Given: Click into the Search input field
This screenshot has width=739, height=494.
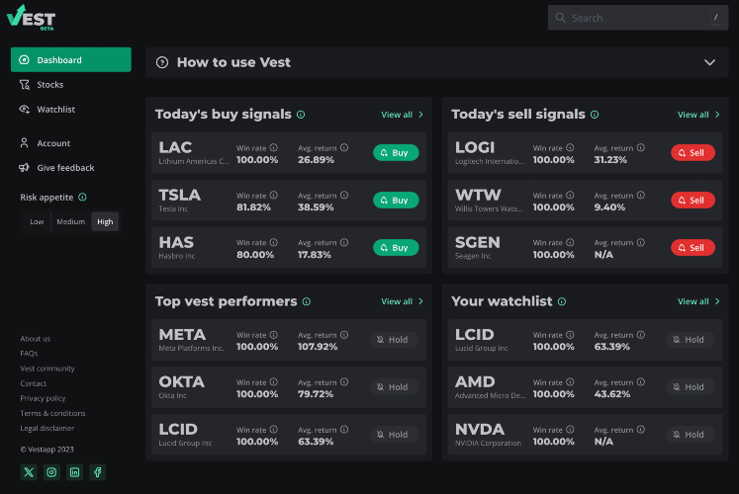Looking at the screenshot, I should pyautogui.click(x=638, y=18).
